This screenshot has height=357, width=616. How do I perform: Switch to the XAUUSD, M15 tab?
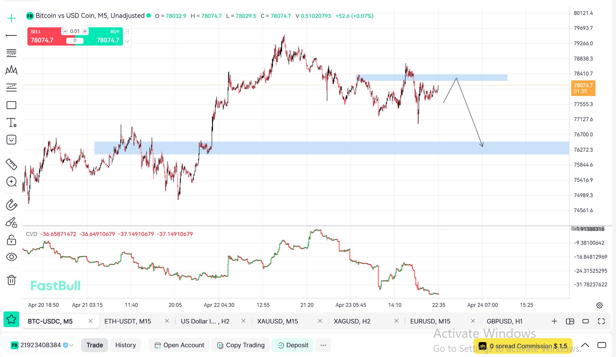point(277,321)
